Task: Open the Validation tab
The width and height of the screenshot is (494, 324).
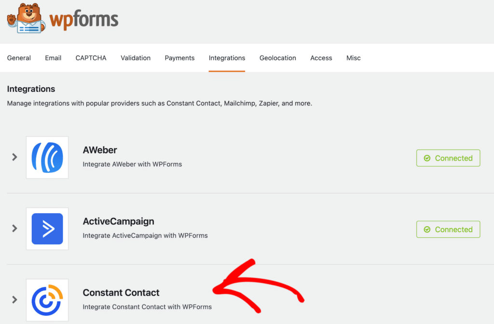Action: pyautogui.click(x=136, y=58)
